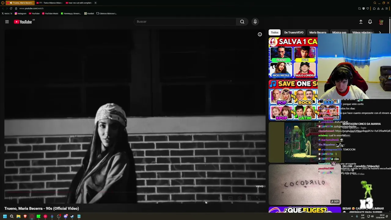
Task: Open the browser extensions cube icon
Action: [374, 9]
